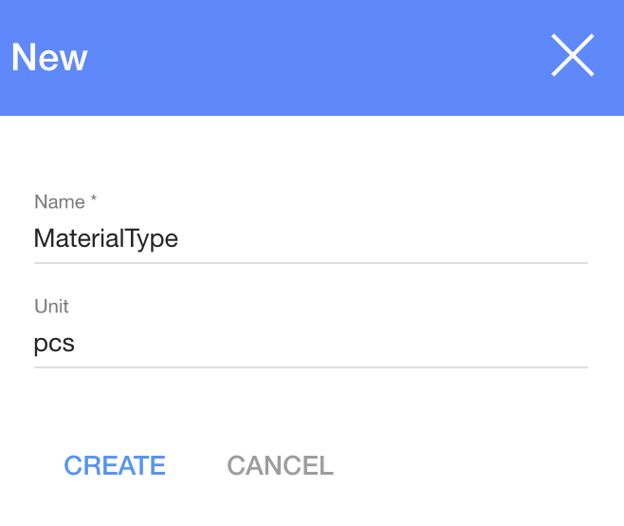
Task: Click the underline beneath the Name field
Action: pyautogui.click(x=310, y=262)
